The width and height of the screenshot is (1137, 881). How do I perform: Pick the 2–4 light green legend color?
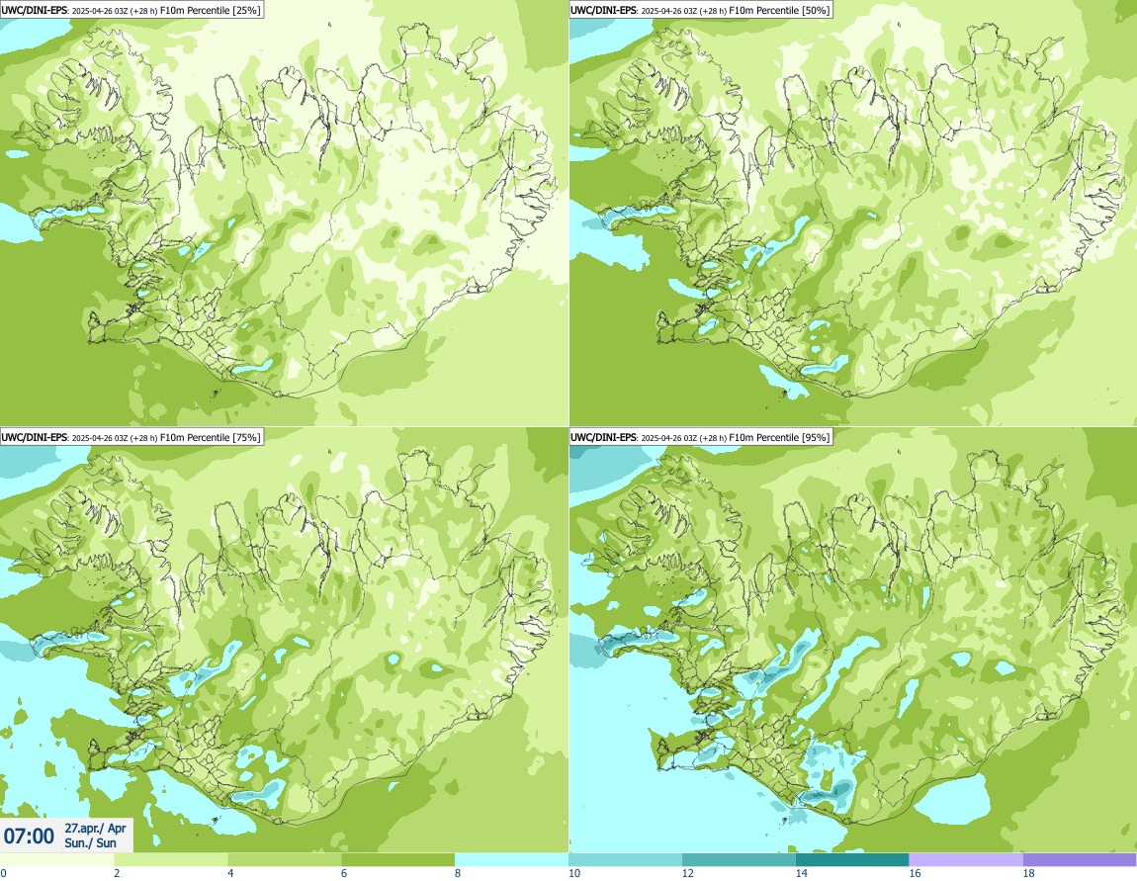[170, 859]
